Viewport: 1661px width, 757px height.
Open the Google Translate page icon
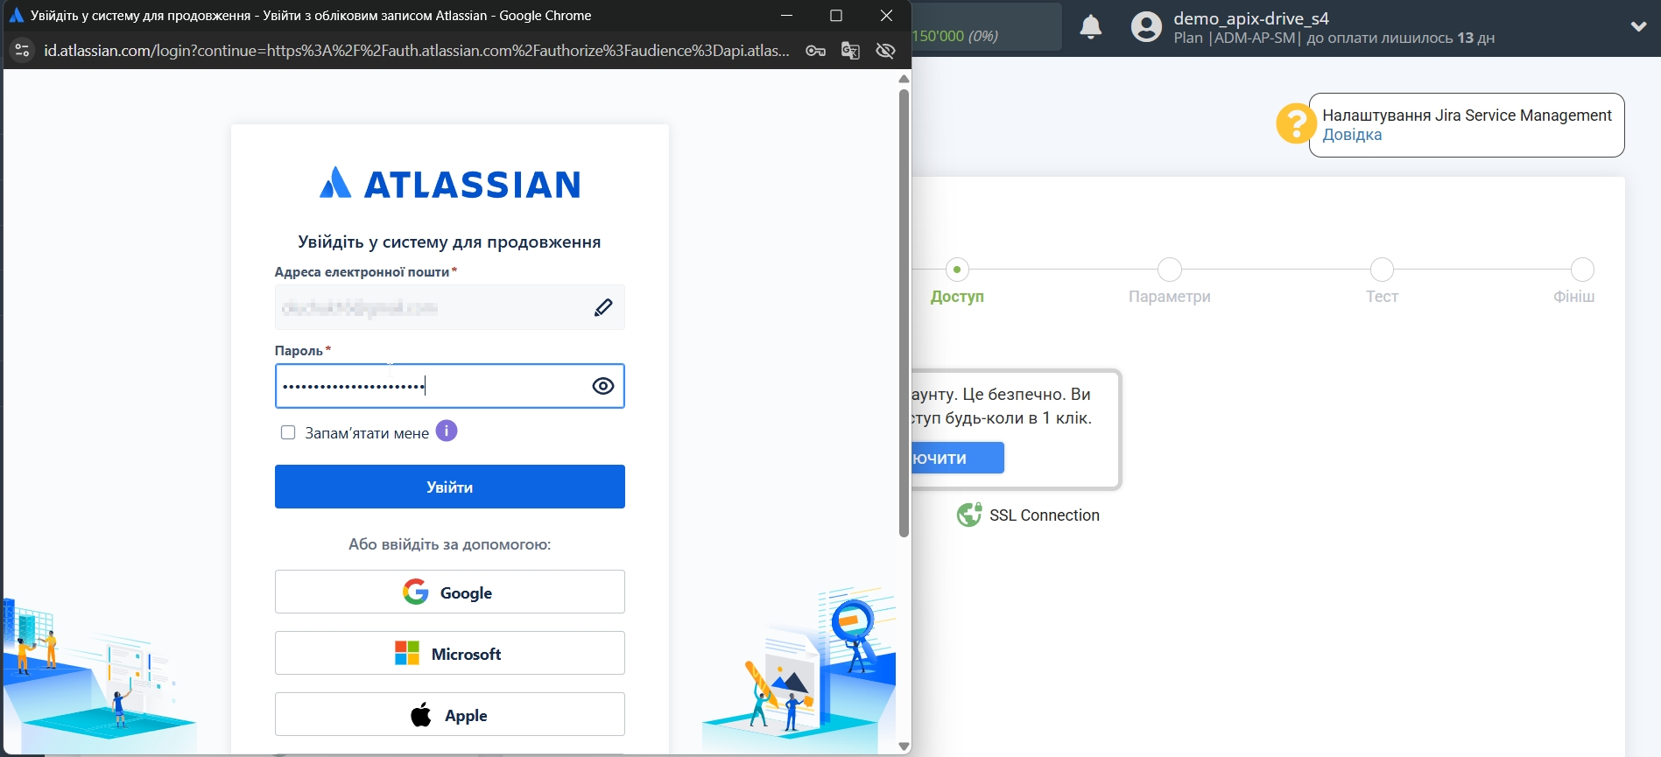(x=850, y=51)
